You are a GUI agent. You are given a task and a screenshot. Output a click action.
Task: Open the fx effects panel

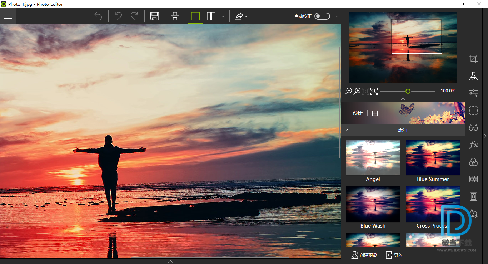(473, 145)
